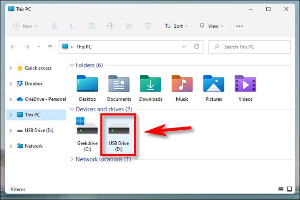Click the Rename icon in toolbar

click(x=110, y=26)
